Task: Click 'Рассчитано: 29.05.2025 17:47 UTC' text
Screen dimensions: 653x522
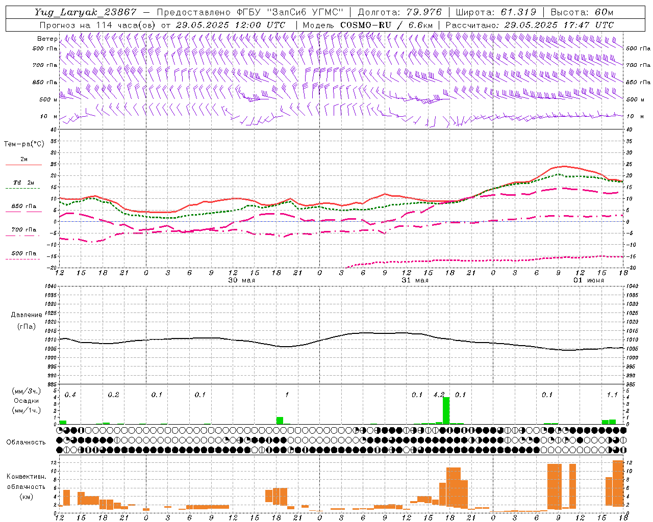Action: (x=530, y=25)
